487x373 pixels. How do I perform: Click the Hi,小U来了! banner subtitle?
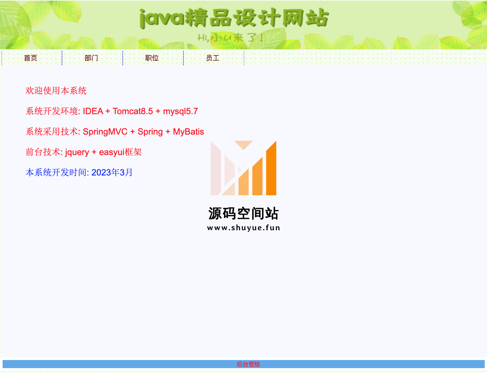click(231, 38)
